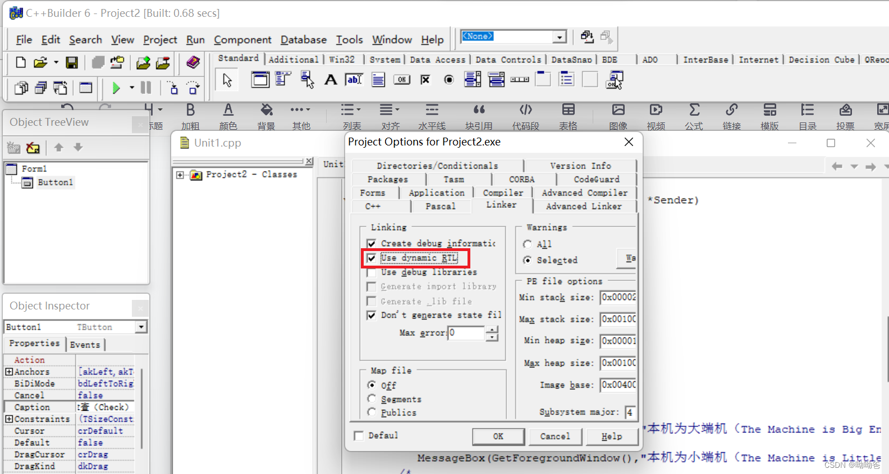889x474 pixels.
Task: Open Help contents book icon
Action: 193,62
